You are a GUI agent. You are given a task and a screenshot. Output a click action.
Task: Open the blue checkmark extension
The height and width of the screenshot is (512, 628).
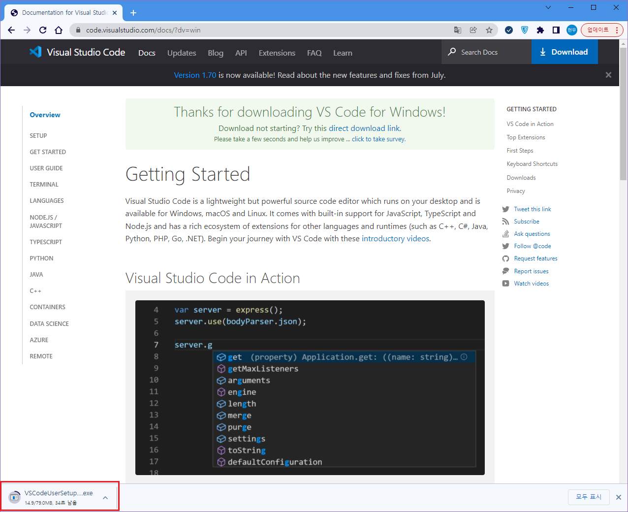tap(509, 30)
